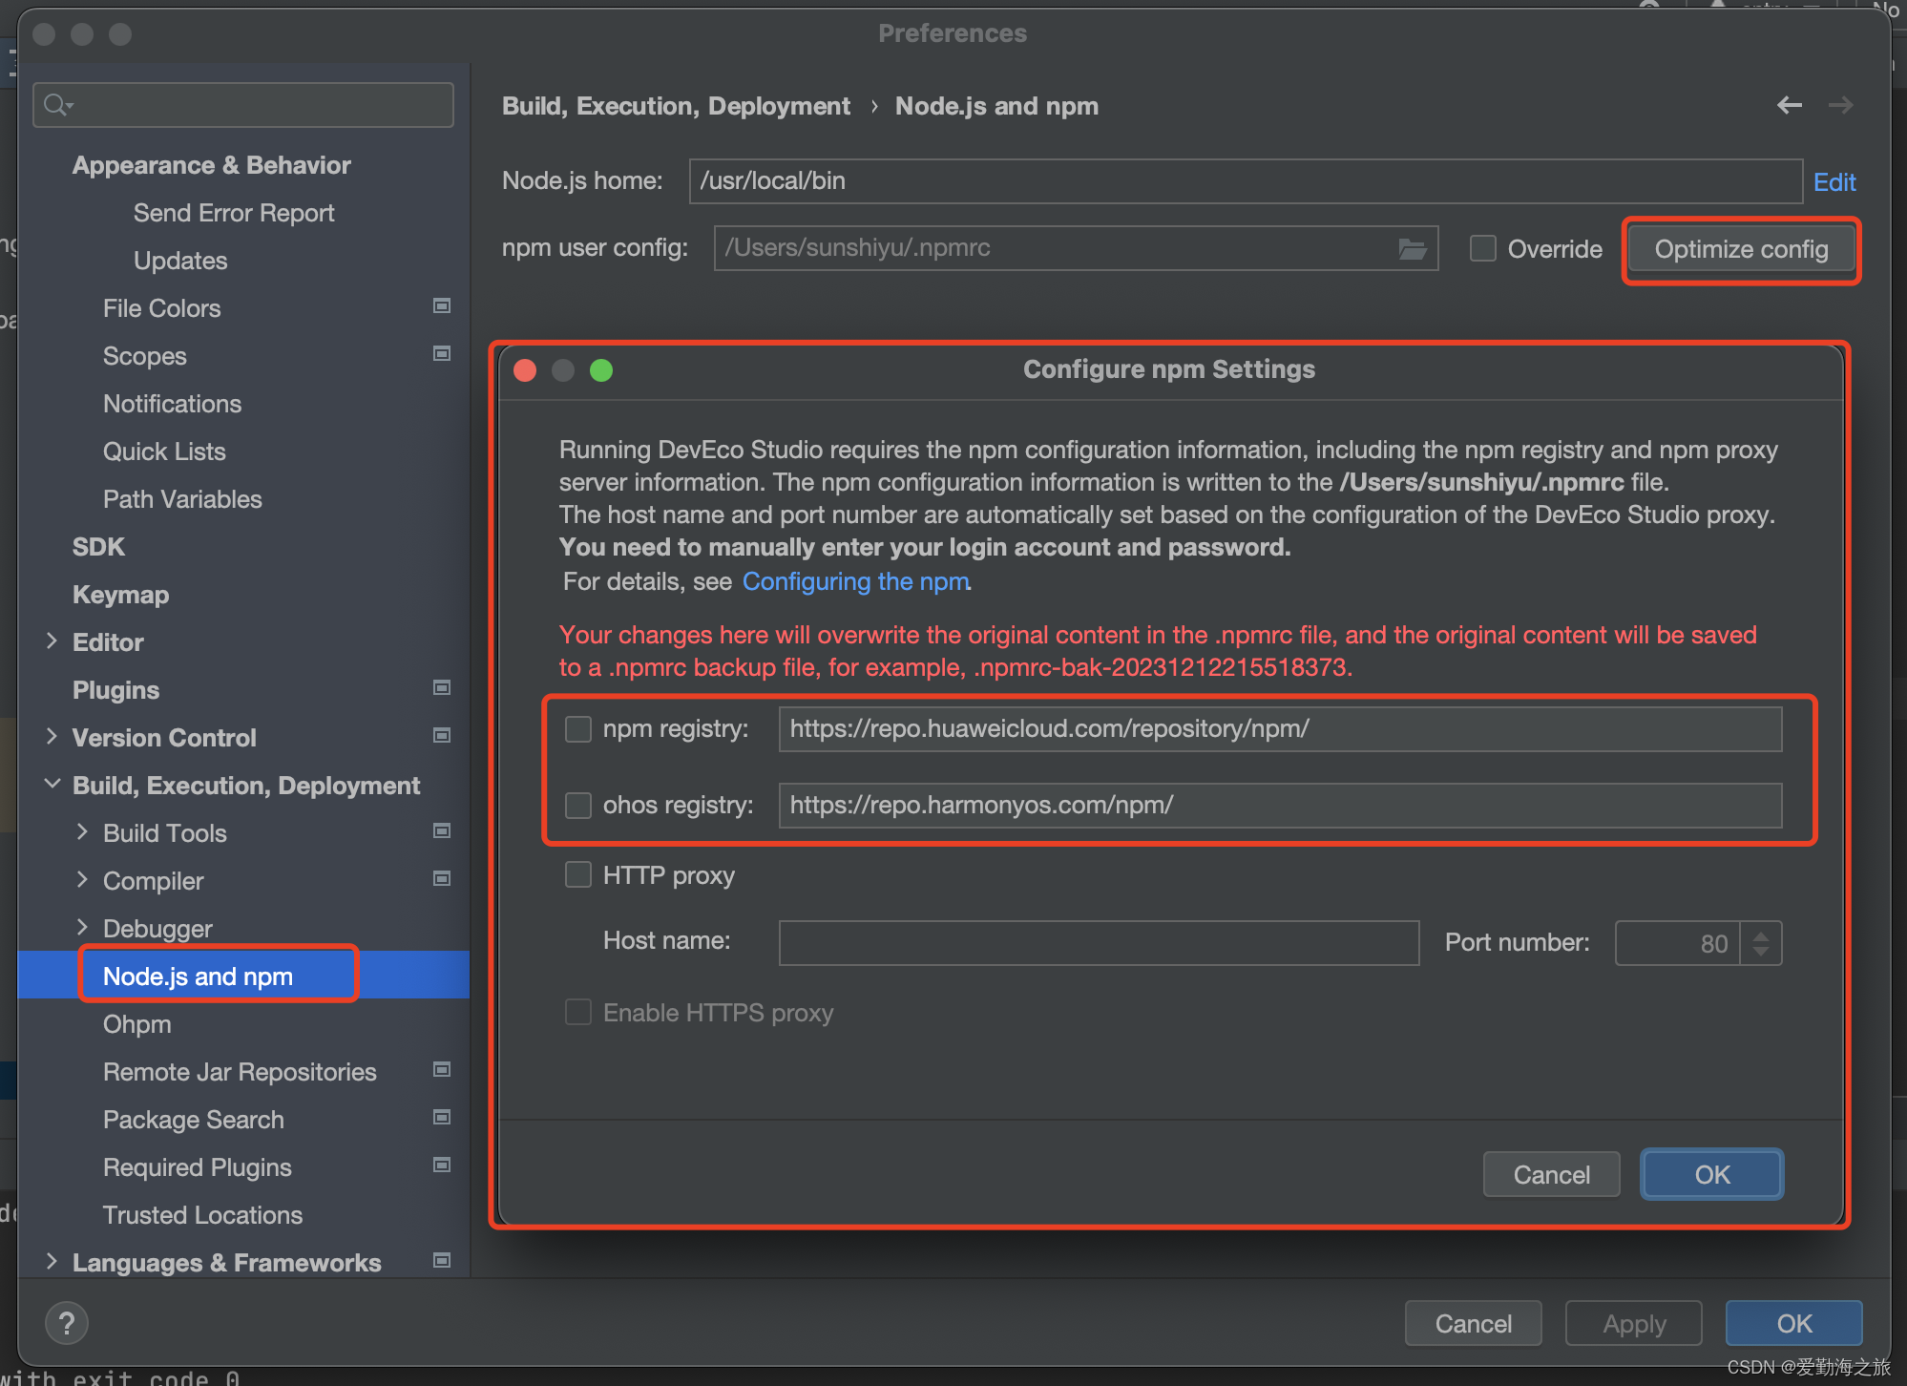Increase port number with up stepper arrow

point(1761,934)
